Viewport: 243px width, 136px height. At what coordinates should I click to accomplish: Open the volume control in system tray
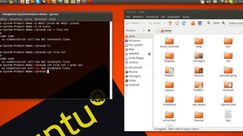pyautogui.click(x=208, y=2)
